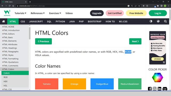
Task: Share this page via the share icon
Action: point(135,6)
